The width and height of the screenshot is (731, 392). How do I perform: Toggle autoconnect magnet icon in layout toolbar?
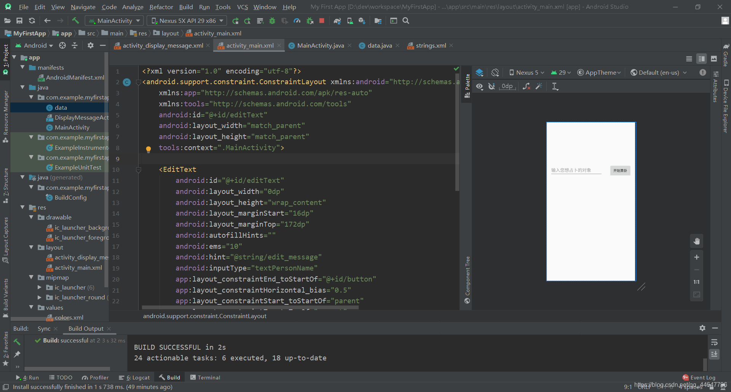tap(492, 86)
